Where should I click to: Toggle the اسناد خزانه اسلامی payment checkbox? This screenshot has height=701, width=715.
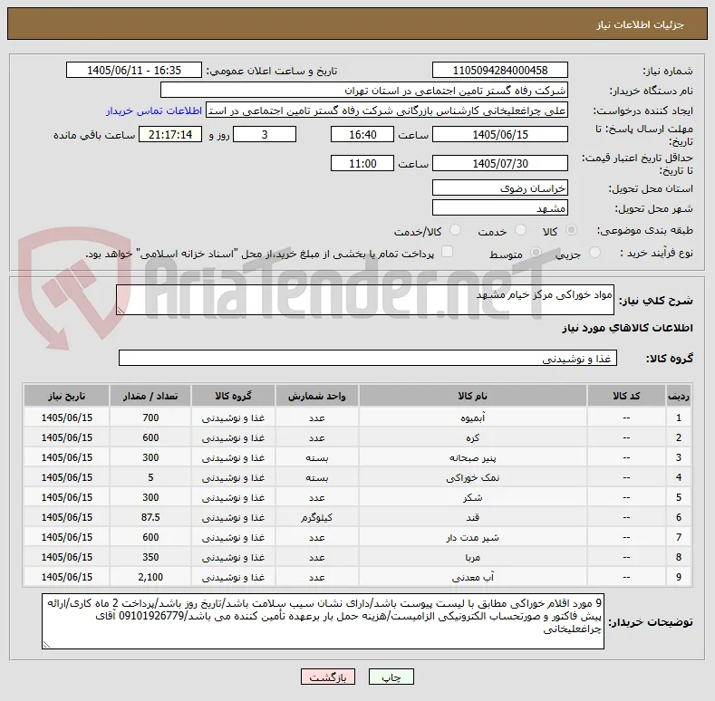pyautogui.click(x=448, y=252)
